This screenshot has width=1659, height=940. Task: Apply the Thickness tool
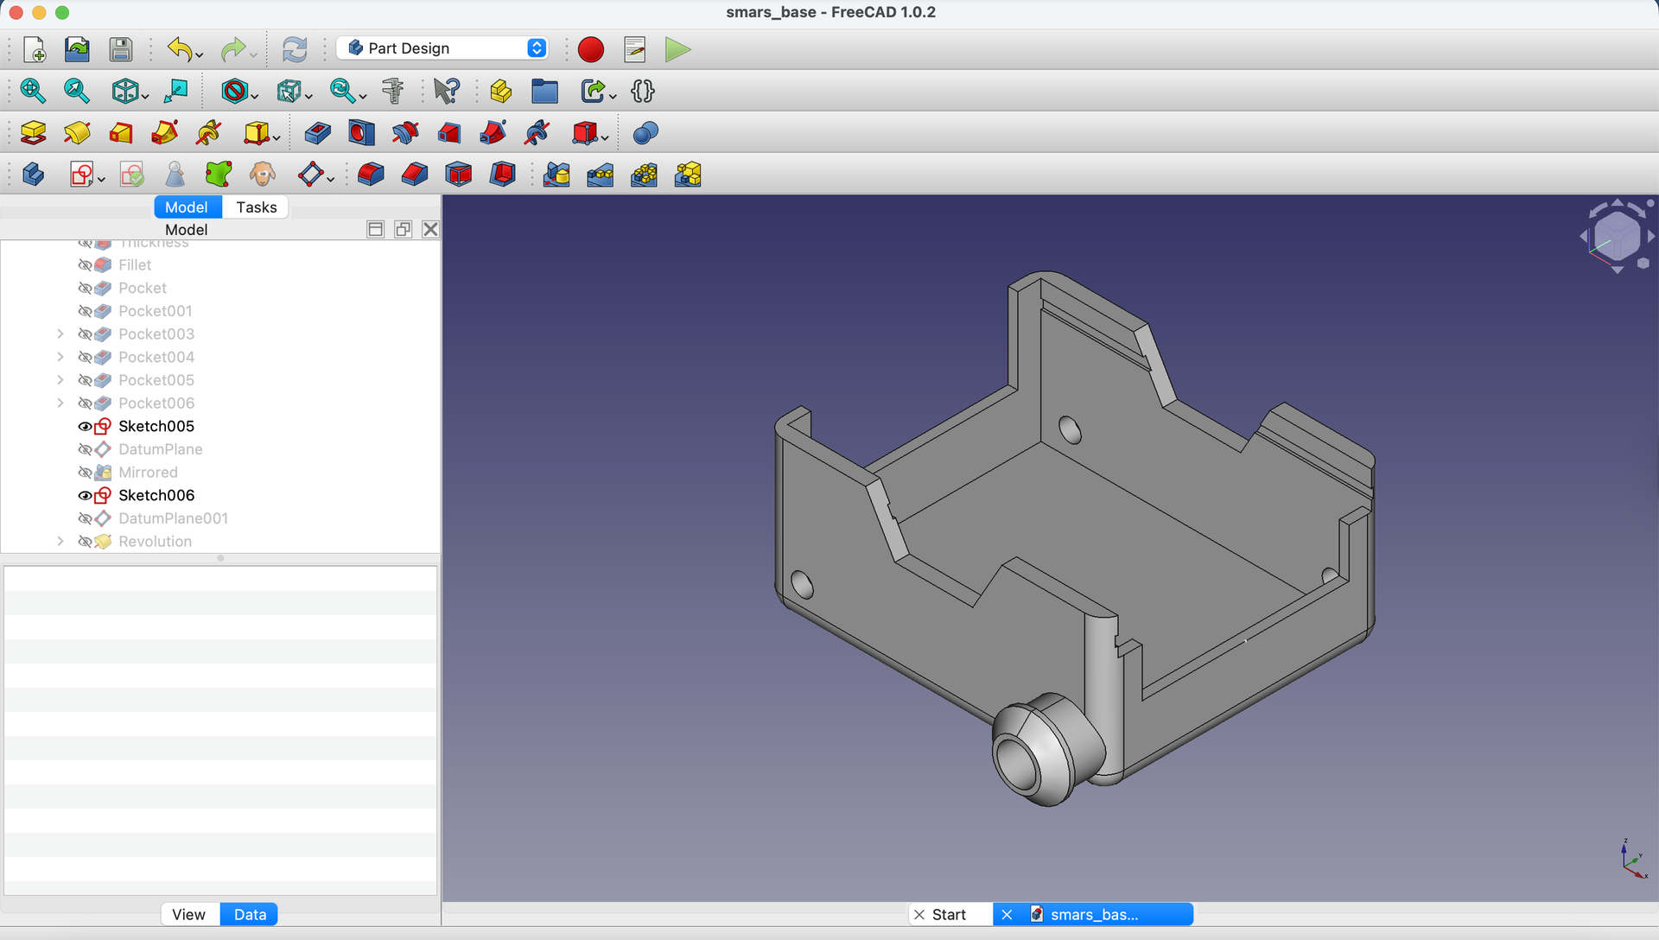point(503,175)
